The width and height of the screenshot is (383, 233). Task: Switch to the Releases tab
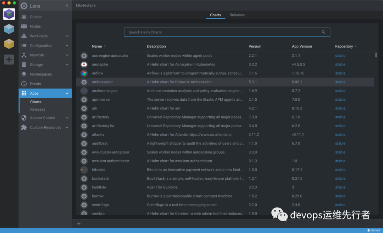pyautogui.click(x=237, y=15)
